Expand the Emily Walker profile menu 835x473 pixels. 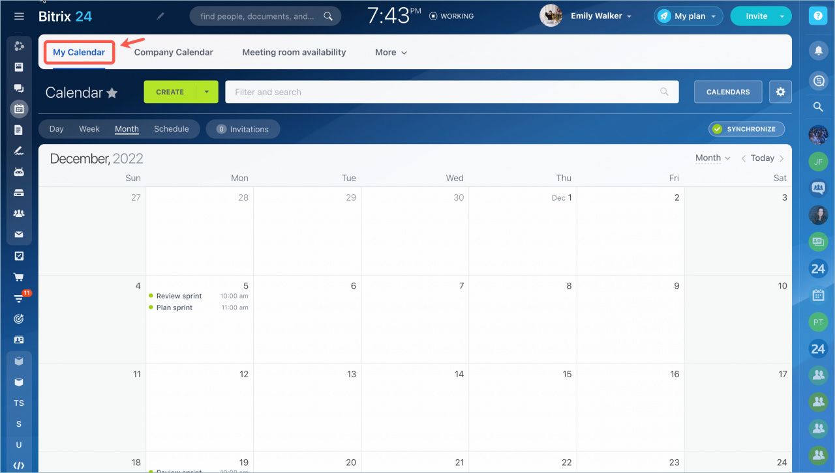(601, 16)
